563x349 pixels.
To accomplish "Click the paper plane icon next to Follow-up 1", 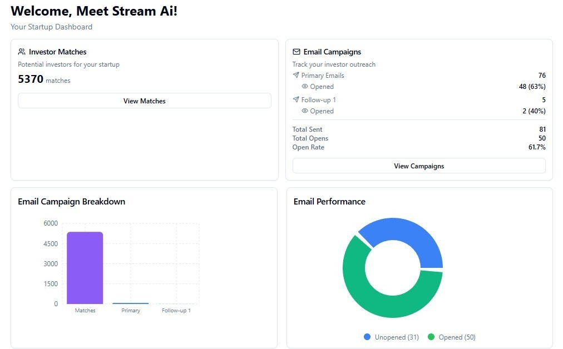I will point(295,99).
